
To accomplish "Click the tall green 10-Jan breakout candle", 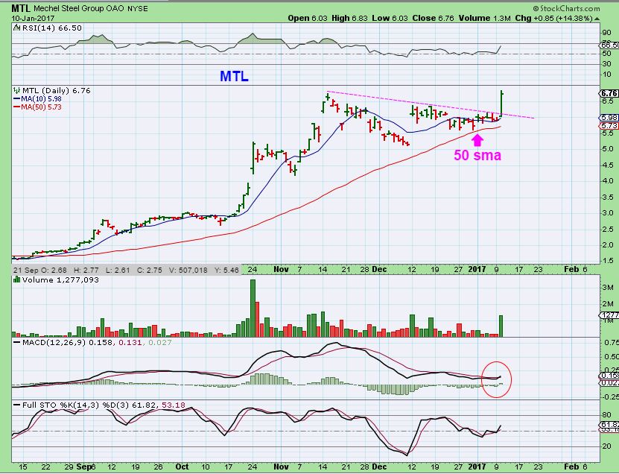I will 501,104.
